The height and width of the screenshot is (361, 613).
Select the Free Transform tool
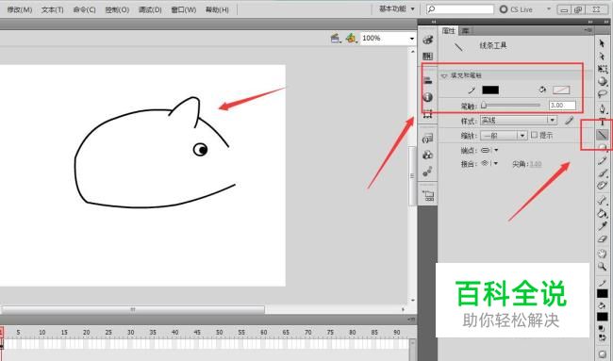point(602,69)
